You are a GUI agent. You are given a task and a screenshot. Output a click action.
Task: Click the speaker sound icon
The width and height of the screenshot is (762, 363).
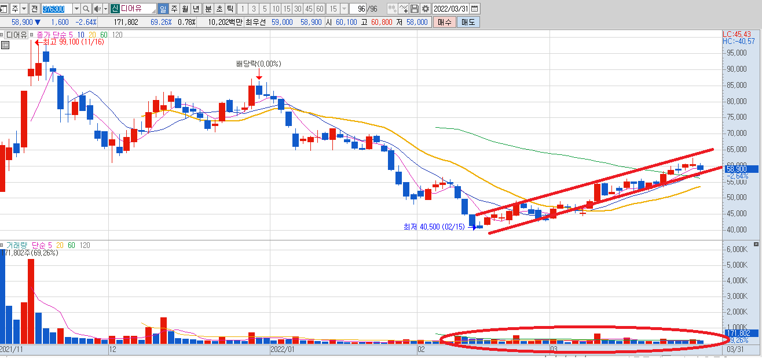point(97,9)
